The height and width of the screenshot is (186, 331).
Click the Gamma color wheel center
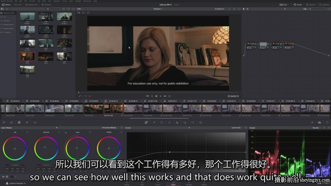click(45, 147)
